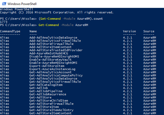The image size is (164, 115).
Task: Click Add-AzureRmIotHubEHCG entry
Action: tap(49, 53)
